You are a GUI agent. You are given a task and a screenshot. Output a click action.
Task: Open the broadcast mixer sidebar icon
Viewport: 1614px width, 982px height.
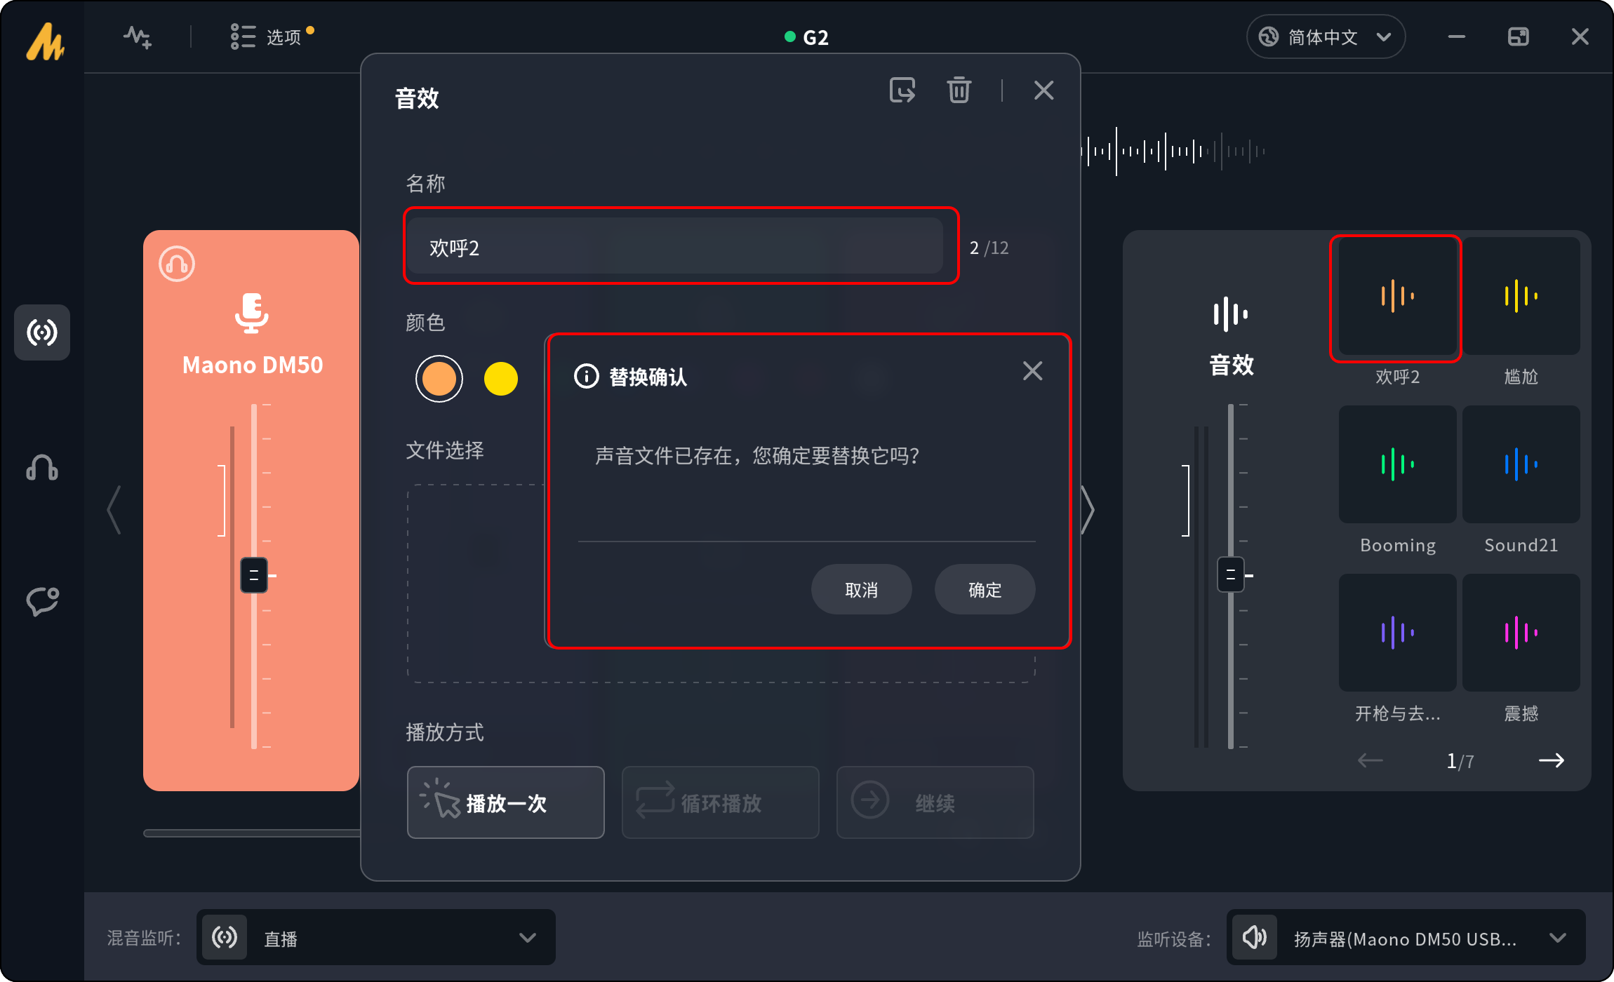point(42,332)
